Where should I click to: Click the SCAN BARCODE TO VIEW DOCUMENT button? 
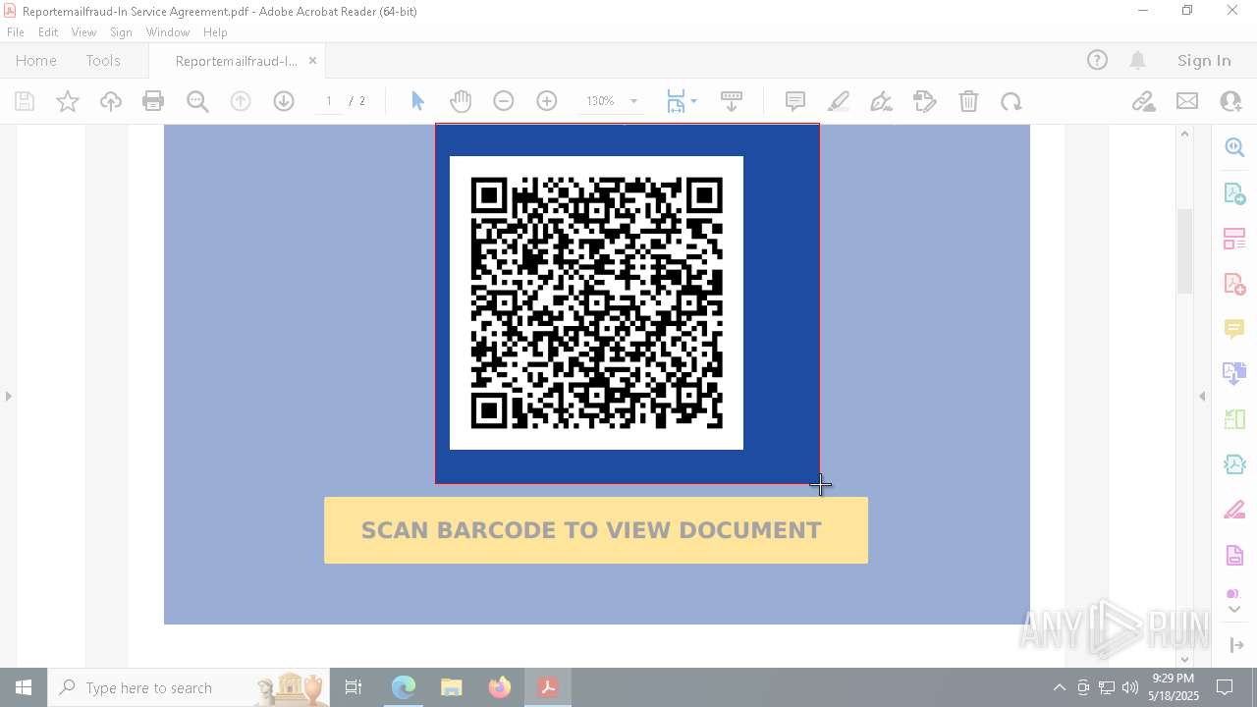tap(596, 530)
